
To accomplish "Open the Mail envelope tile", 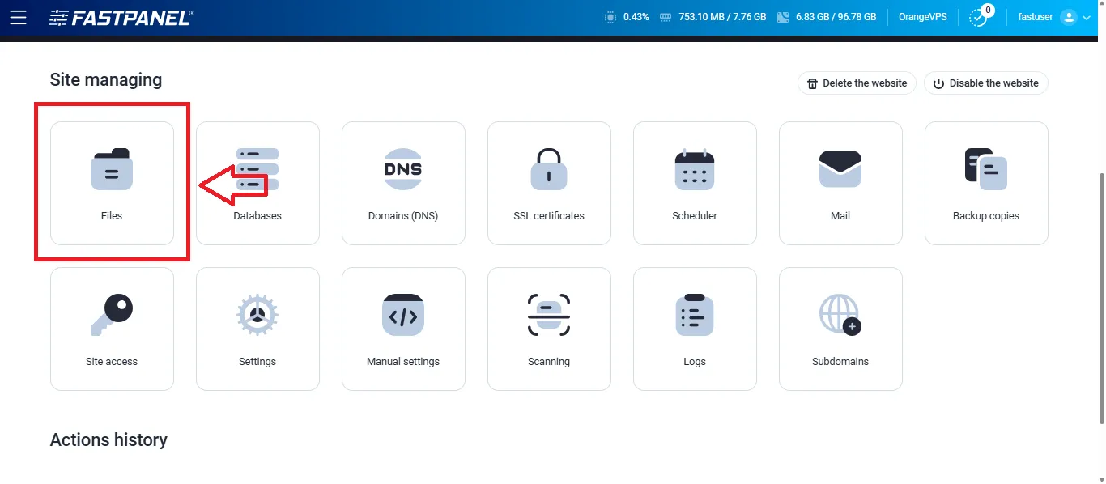I will (x=840, y=183).
